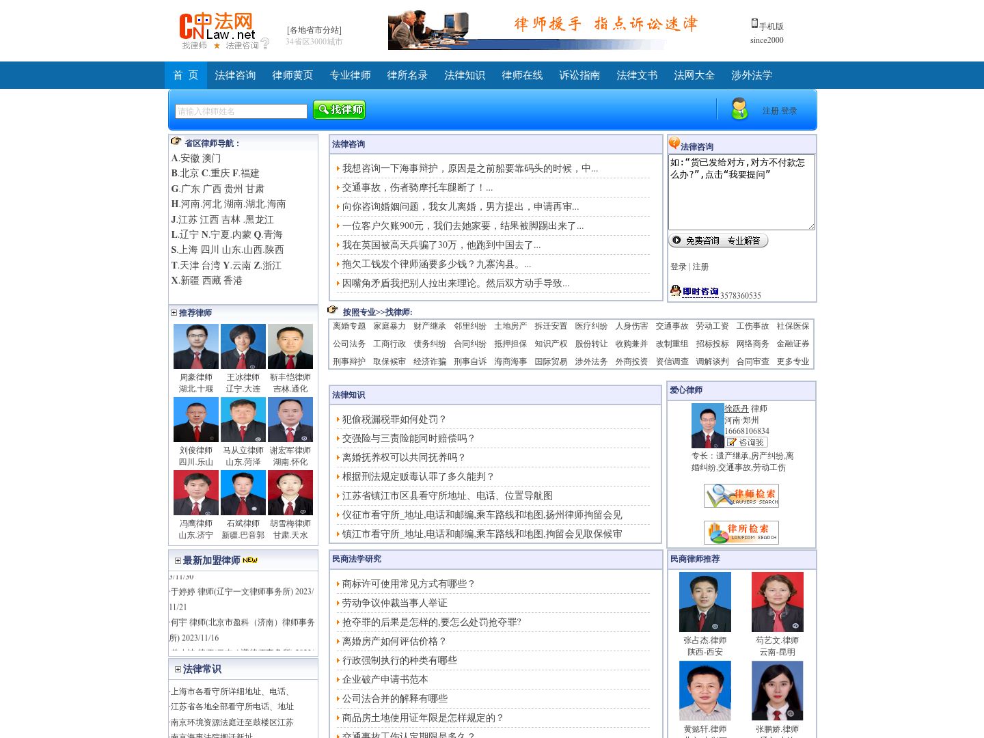
Task: Open article 企业破产申请书范本
Action: pyautogui.click(x=385, y=680)
